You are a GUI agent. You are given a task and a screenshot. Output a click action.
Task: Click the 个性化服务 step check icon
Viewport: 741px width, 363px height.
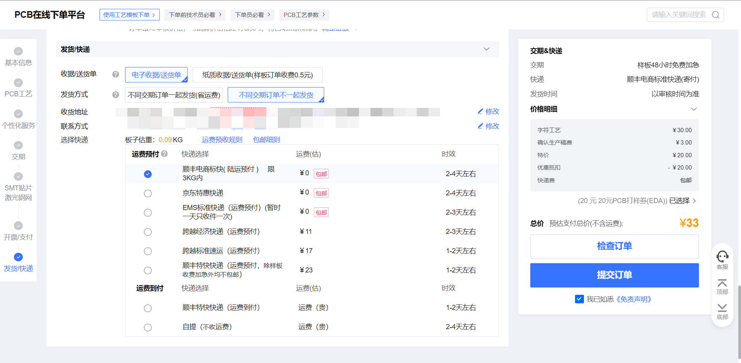pyautogui.click(x=18, y=114)
